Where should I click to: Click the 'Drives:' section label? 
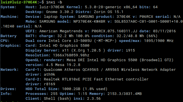tap(9, 89)
